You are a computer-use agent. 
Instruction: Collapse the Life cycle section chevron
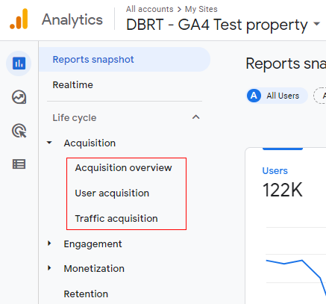tap(196, 117)
